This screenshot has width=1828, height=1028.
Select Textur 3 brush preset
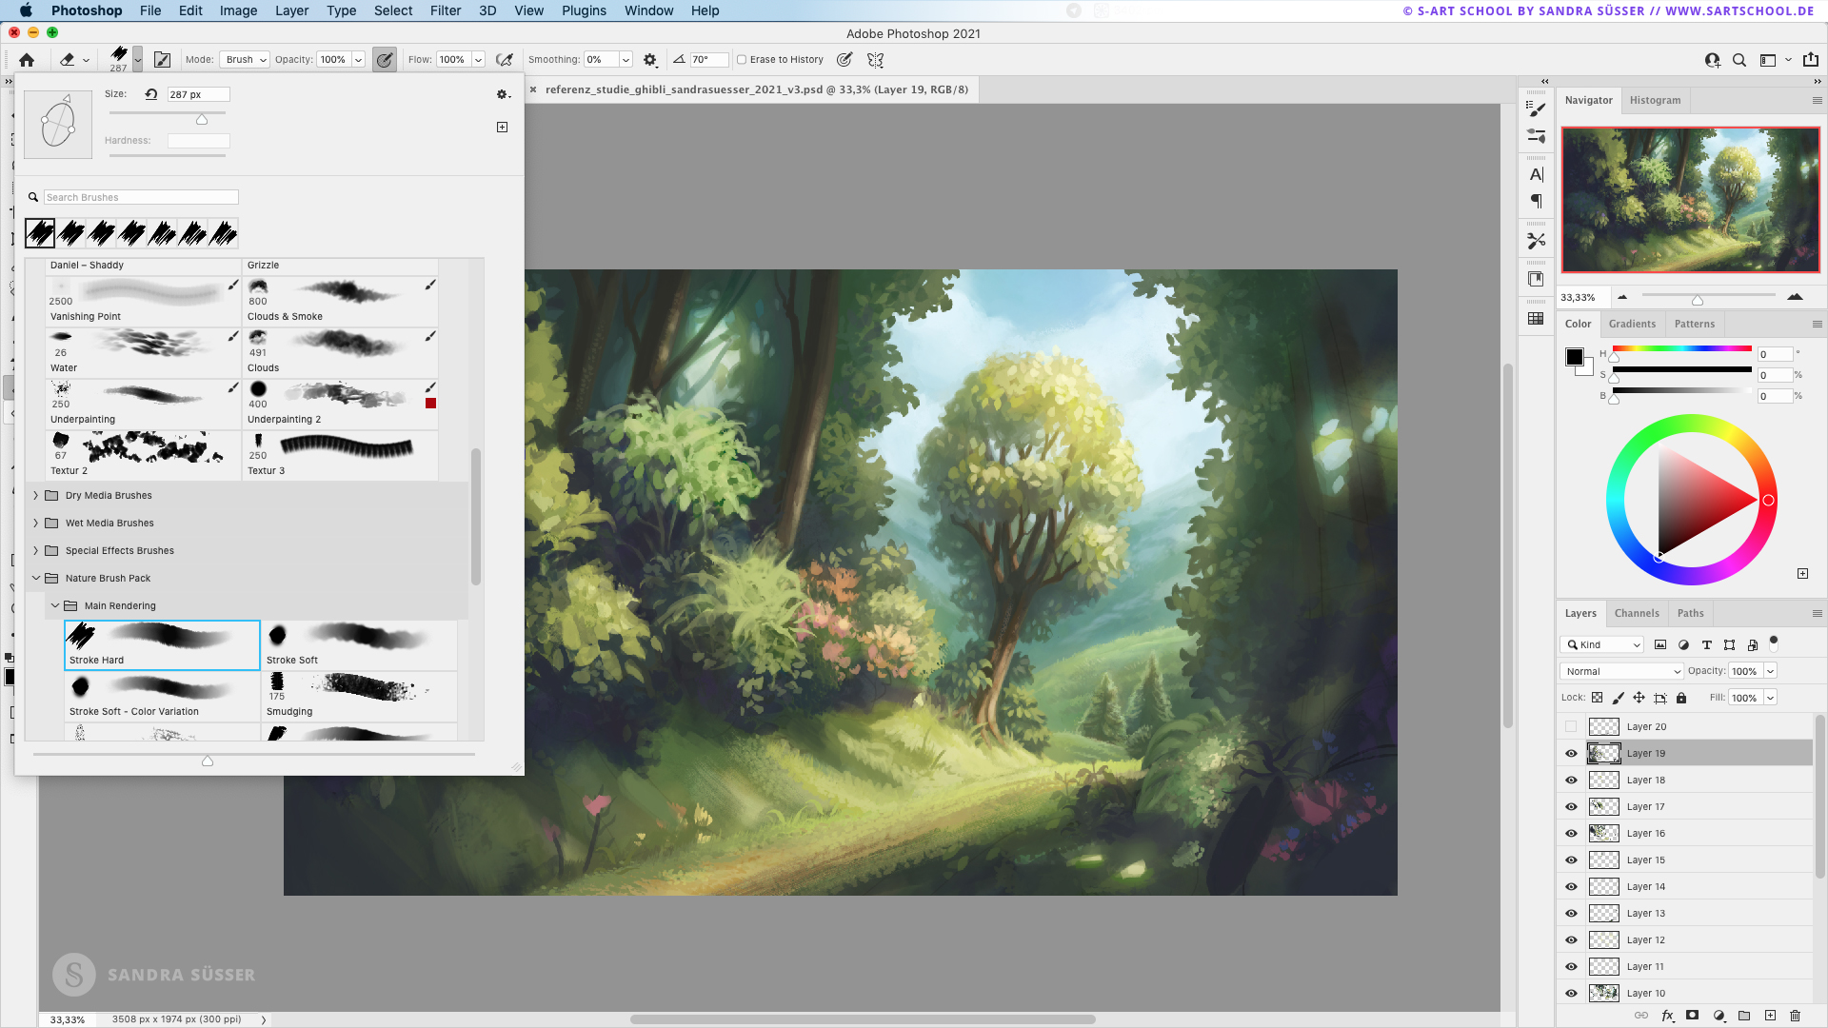[341, 456]
